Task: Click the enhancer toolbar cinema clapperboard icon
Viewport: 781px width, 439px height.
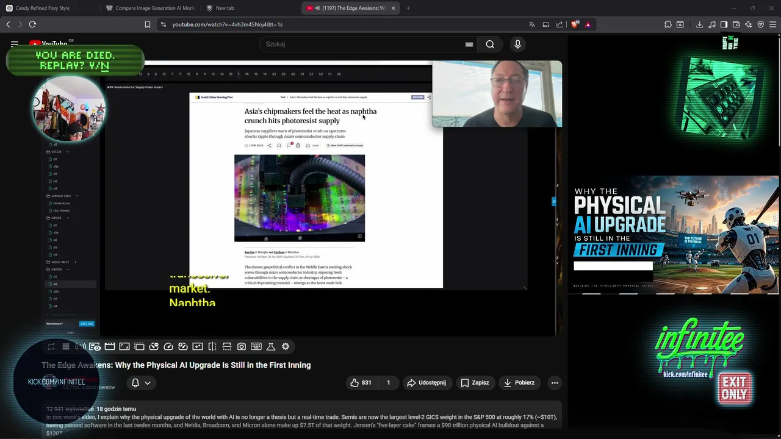Action: tap(110, 346)
